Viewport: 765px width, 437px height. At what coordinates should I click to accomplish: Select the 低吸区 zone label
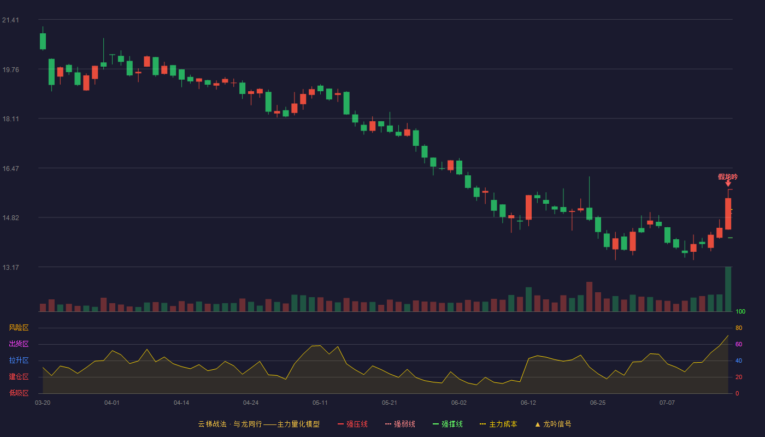click(x=19, y=393)
